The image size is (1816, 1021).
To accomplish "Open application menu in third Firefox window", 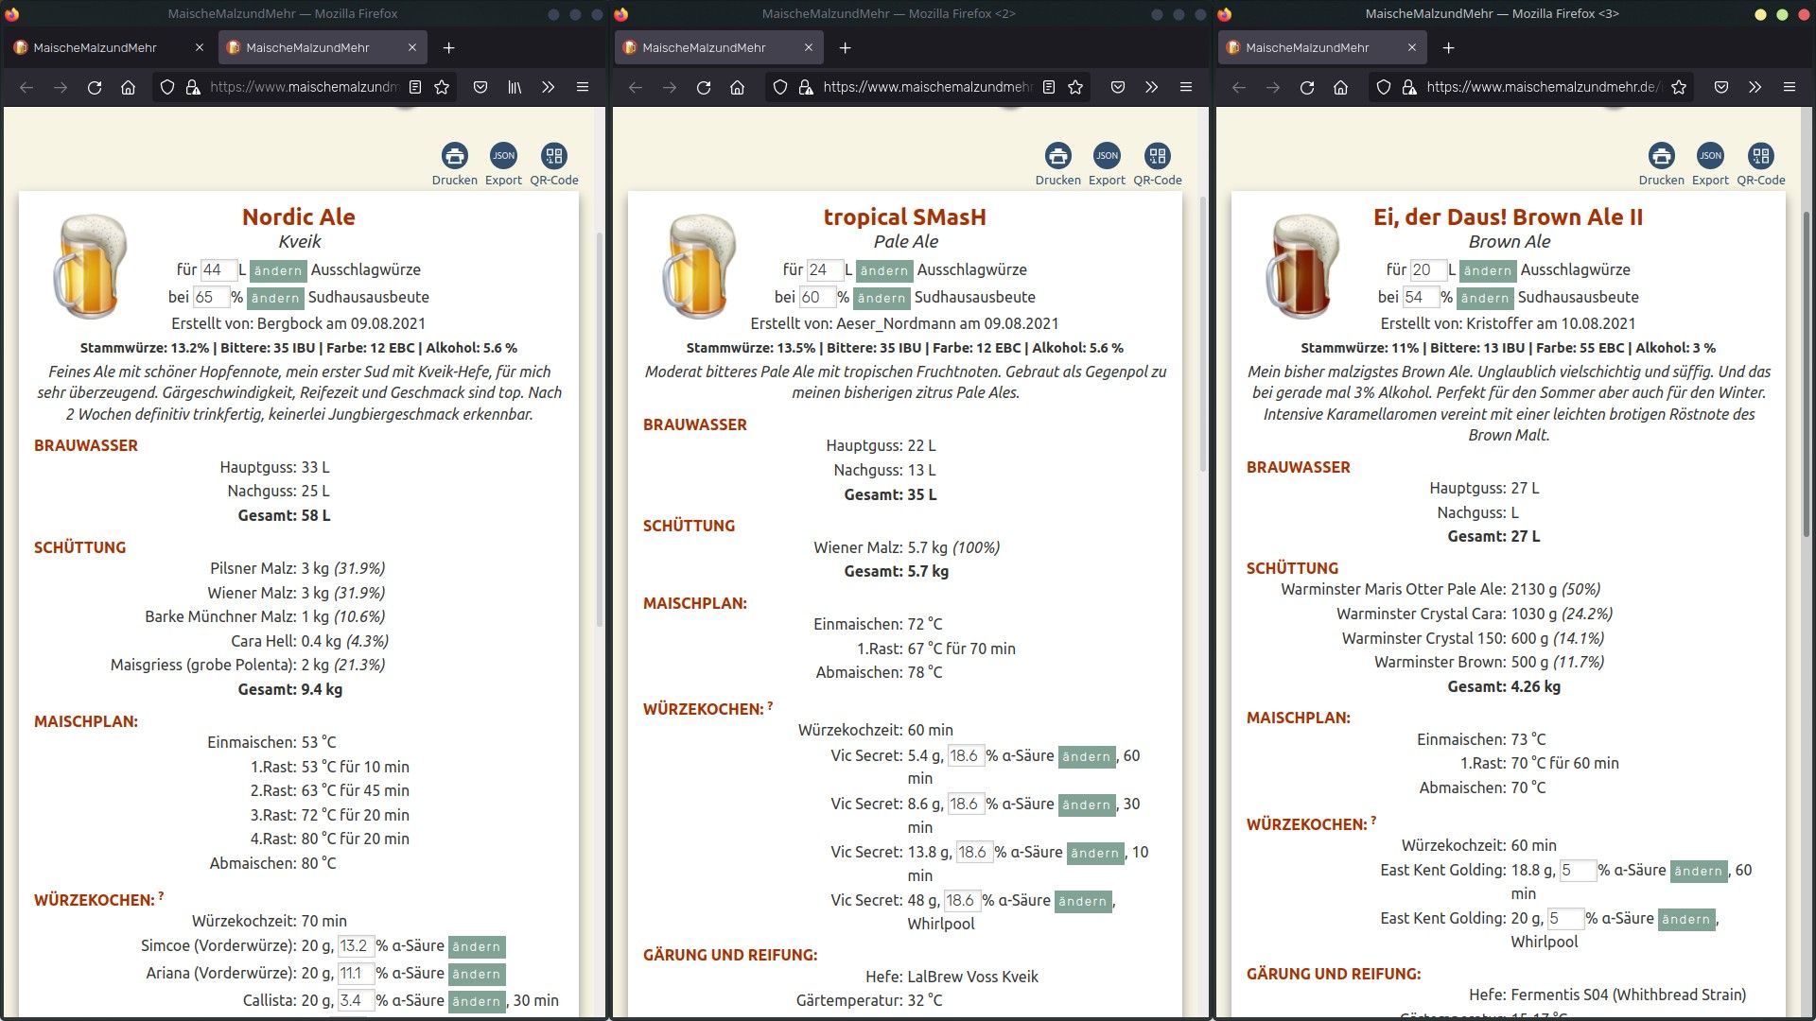I will (x=1790, y=87).
